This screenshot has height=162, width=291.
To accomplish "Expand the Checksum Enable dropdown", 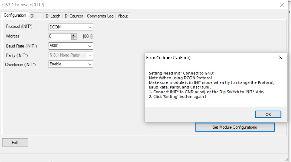I will pyautogui.click(x=71, y=64).
